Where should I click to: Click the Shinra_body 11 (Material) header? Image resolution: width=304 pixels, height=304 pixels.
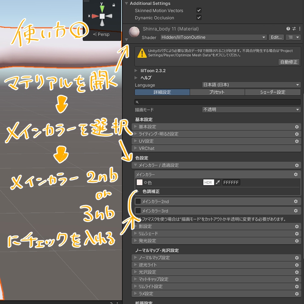(171, 29)
